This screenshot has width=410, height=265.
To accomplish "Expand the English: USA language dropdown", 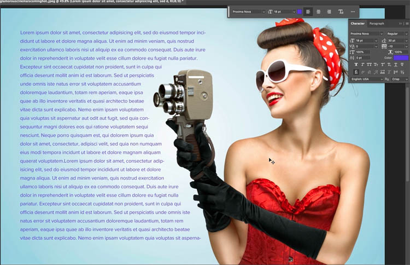I will 367,79.
